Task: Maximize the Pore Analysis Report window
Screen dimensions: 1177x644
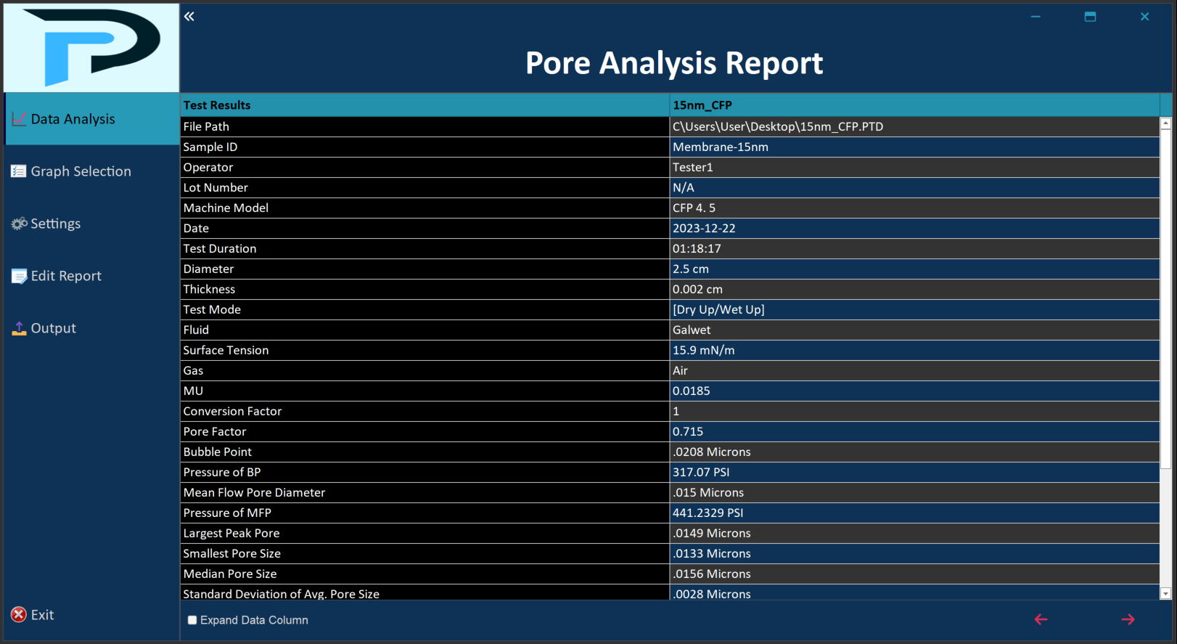Action: pyautogui.click(x=1090, y=17)
